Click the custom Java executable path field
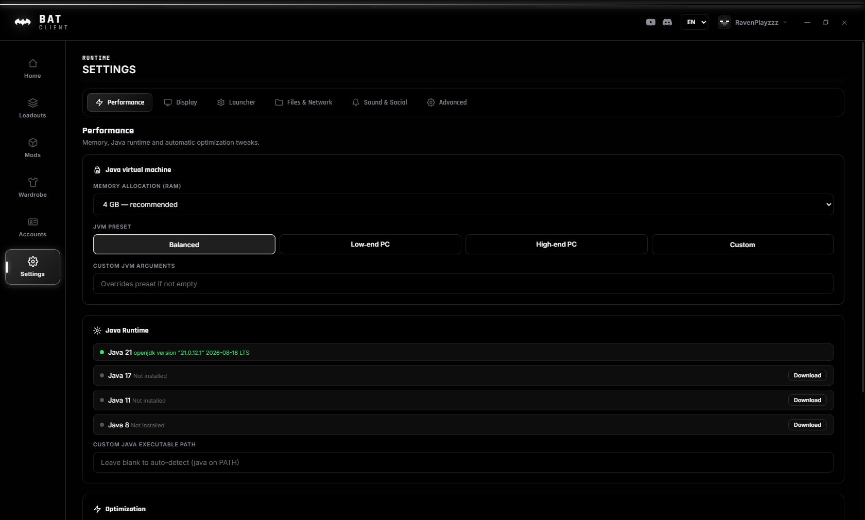The height and width of the screenshot is (520, 865). (x=463, y=462)
